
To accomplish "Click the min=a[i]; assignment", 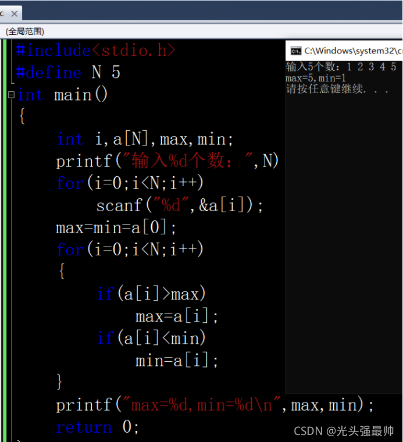I will [x=177, y=361].
